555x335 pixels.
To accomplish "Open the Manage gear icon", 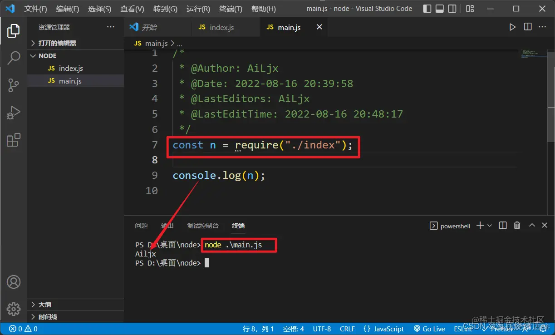I will [14, 309].
